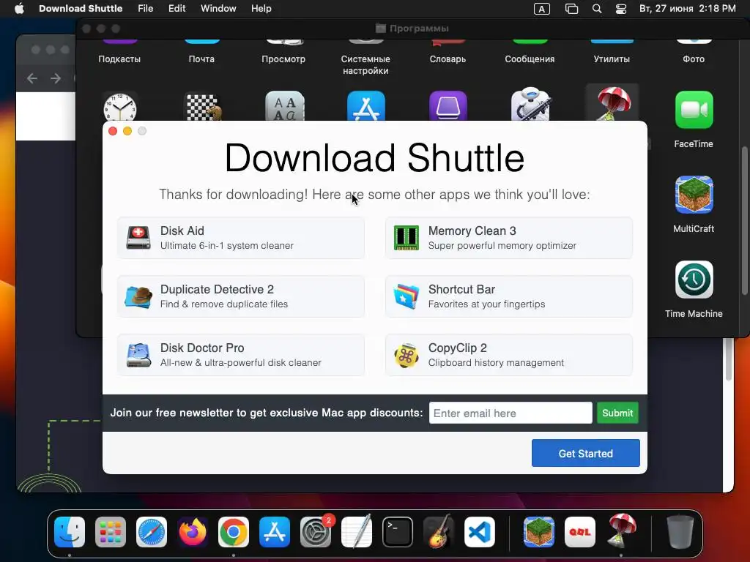
Task: Open the Help menu
Action: point(261,9)
